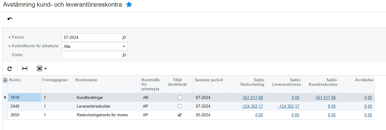Image resolution: width=386 pixels, height=130 pixels.
Task: Toggle direct booking checkbox for Kundfordringar
Action: 180,97
